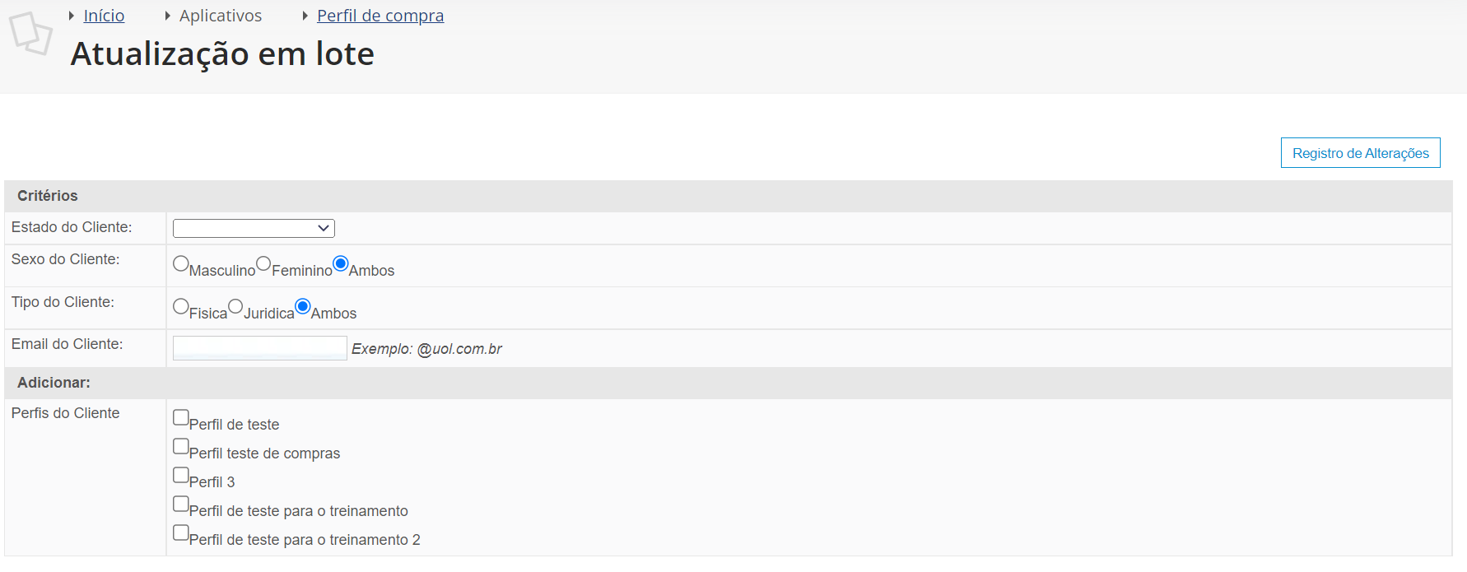Click the arrow before Perfil de compra
1467x572 pixels.
tap(305, 16)
